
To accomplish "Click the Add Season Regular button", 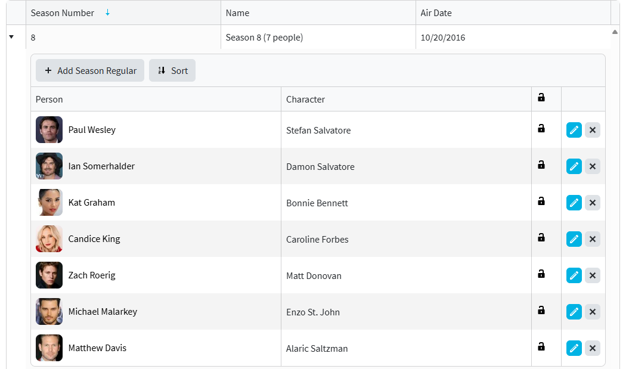I will click(90, 70).
